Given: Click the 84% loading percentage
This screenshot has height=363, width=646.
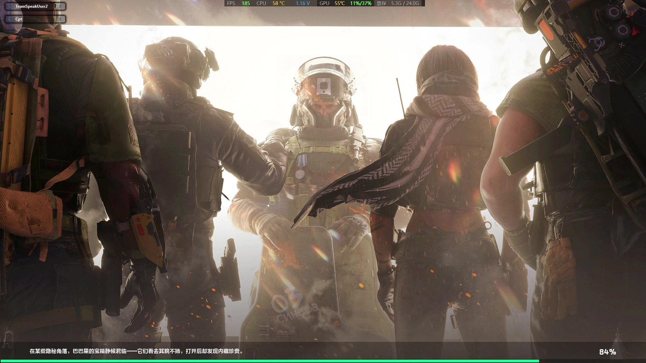Looking at the screenshot, I should [608, 352].
